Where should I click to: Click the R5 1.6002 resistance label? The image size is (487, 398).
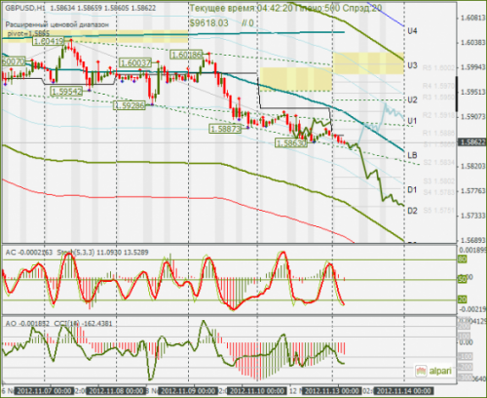click(x=438, y=68)
